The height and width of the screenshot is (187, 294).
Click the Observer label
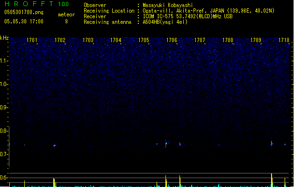point(95,5)
